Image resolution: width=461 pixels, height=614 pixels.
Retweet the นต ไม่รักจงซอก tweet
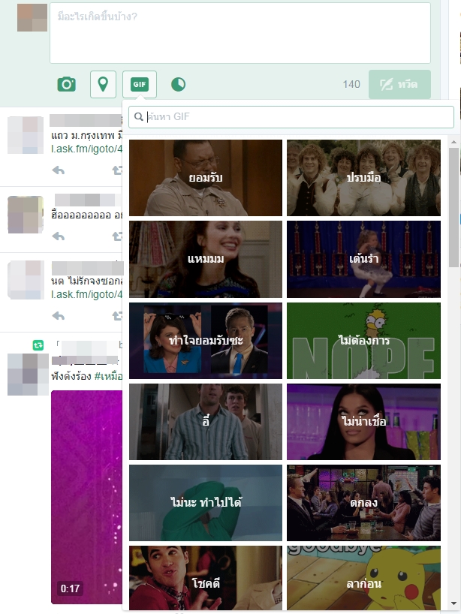[x=117, y=316]
